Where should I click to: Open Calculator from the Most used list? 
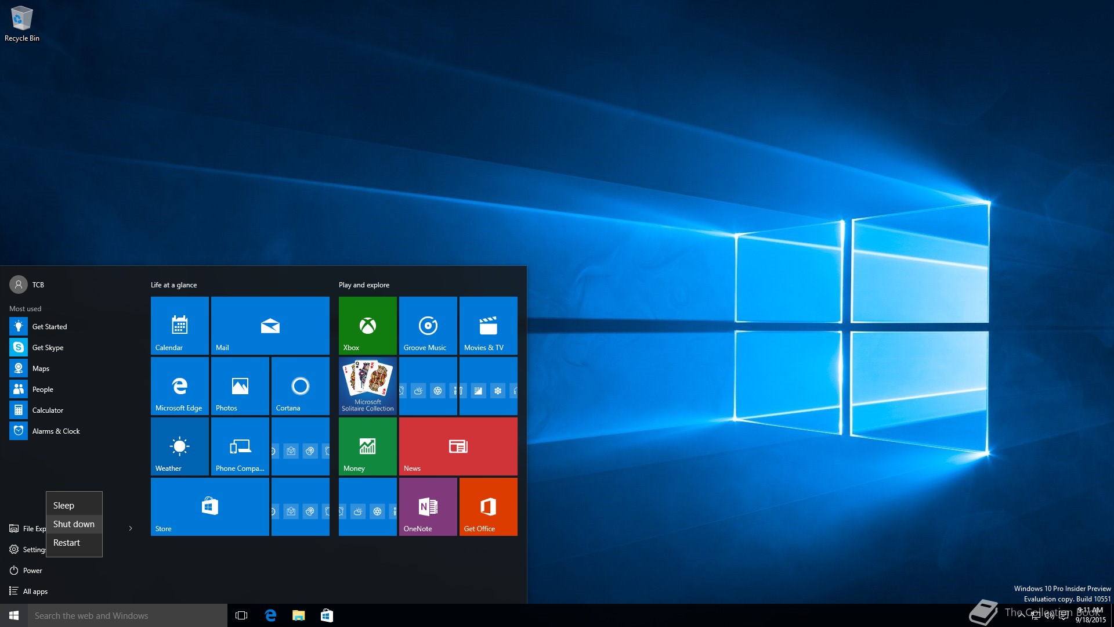(48, 410)
